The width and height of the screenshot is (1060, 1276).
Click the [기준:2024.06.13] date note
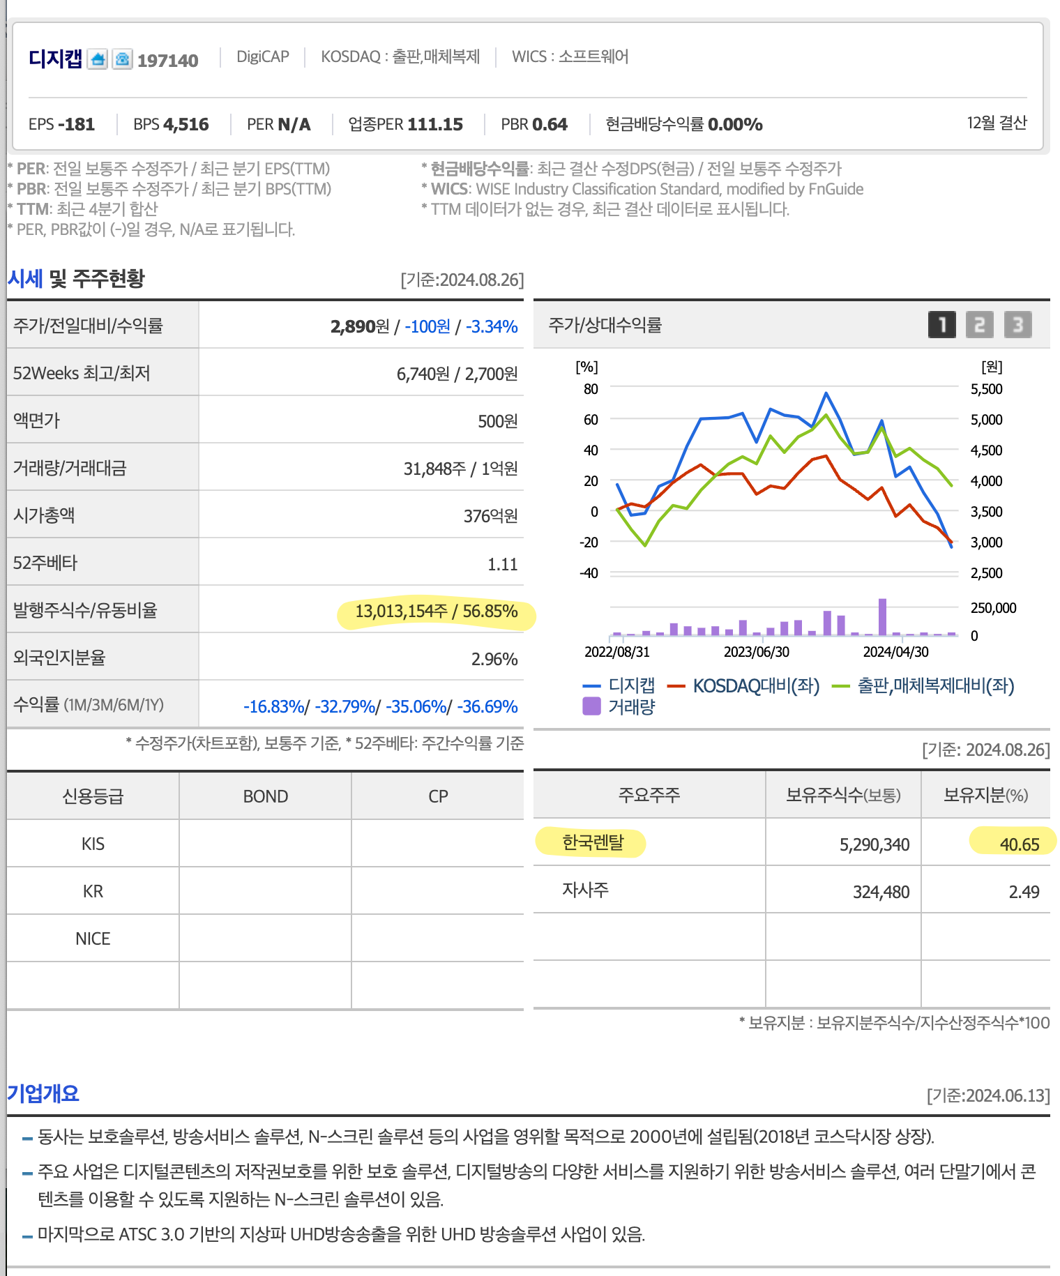988,1095
